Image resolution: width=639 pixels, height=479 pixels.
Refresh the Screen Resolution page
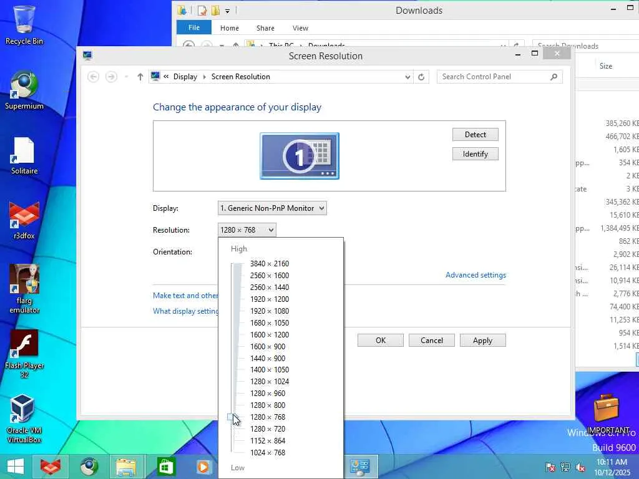pyautogui.click(x=421, y=77)
